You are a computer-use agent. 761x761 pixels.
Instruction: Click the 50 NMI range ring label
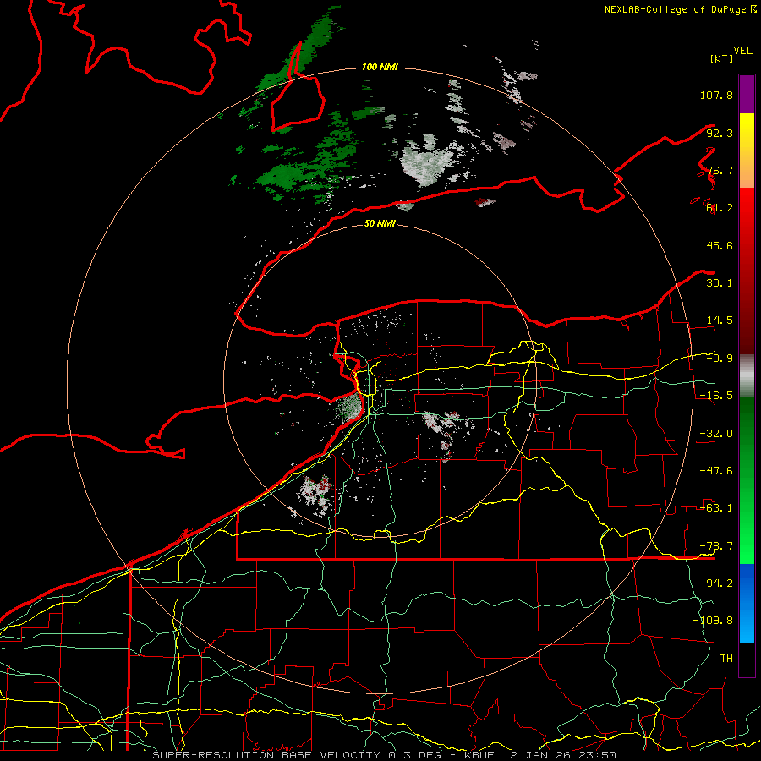pyautogui.click(x=380, y=224)
